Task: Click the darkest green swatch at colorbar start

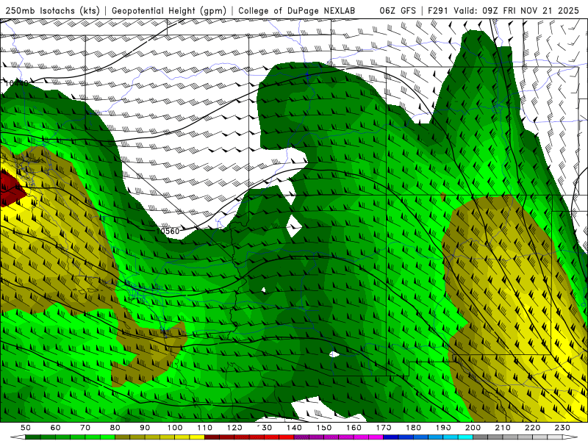Action: click(33, 437)
